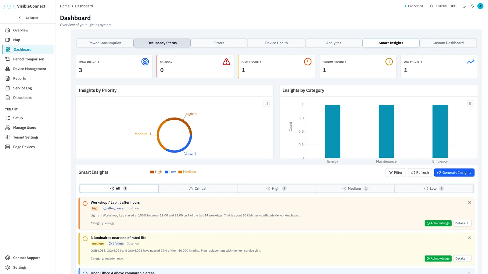
Task: Open Contact Support
Action: click(28, 258)
